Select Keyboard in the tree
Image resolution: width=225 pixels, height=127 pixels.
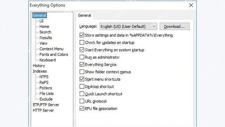tap(48, 60)
